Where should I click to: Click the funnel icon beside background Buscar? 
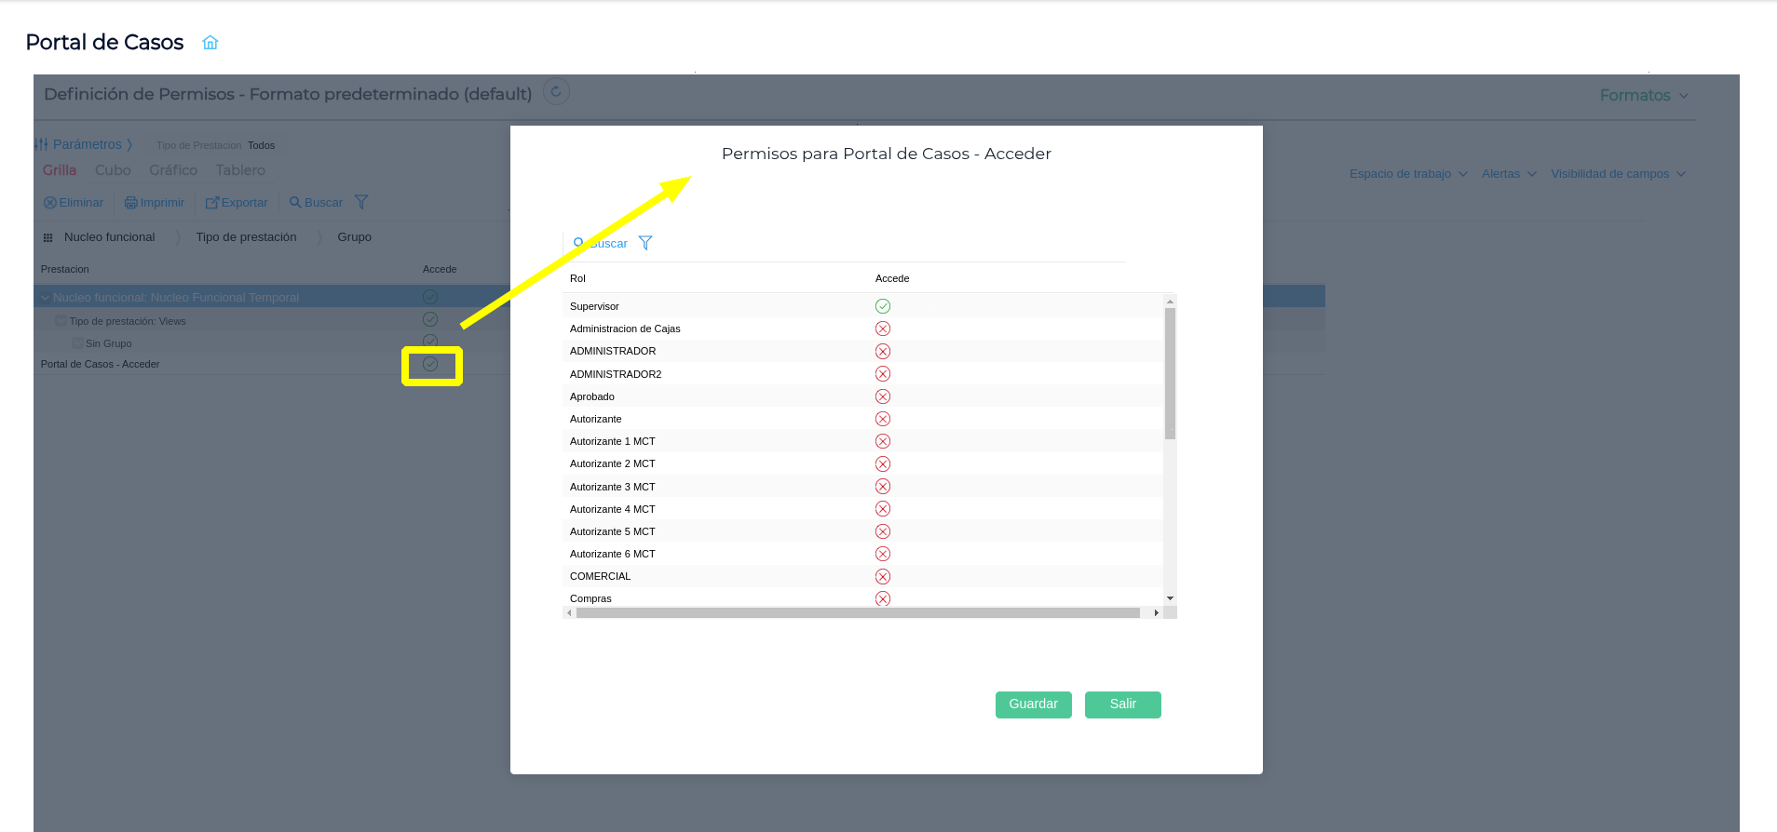tap(361, 202)
